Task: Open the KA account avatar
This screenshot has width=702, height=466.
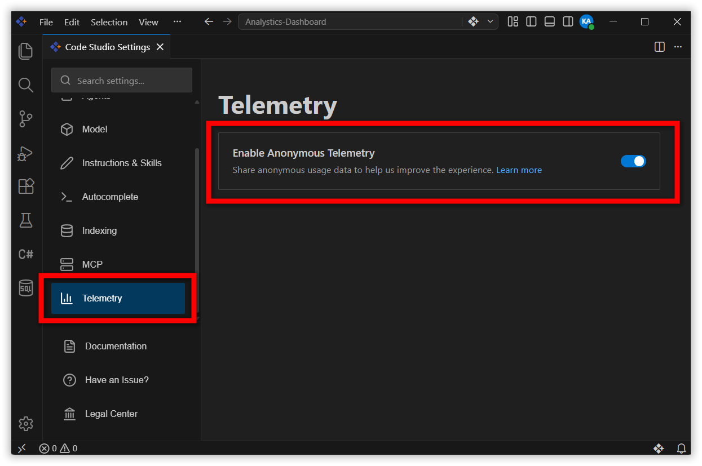Action: [586, 22]
